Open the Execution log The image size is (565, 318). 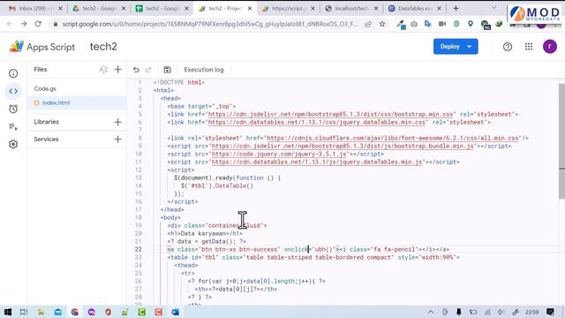pos(204,70)
